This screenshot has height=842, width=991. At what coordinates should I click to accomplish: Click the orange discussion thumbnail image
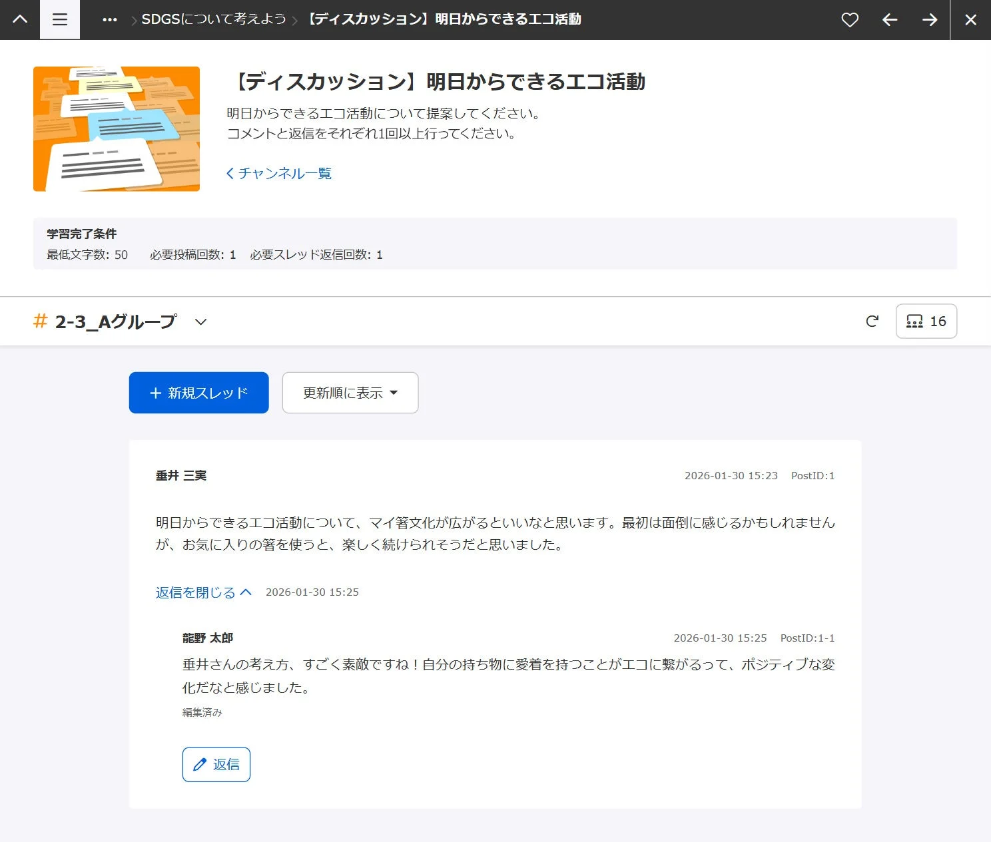[x=117, y=128]
